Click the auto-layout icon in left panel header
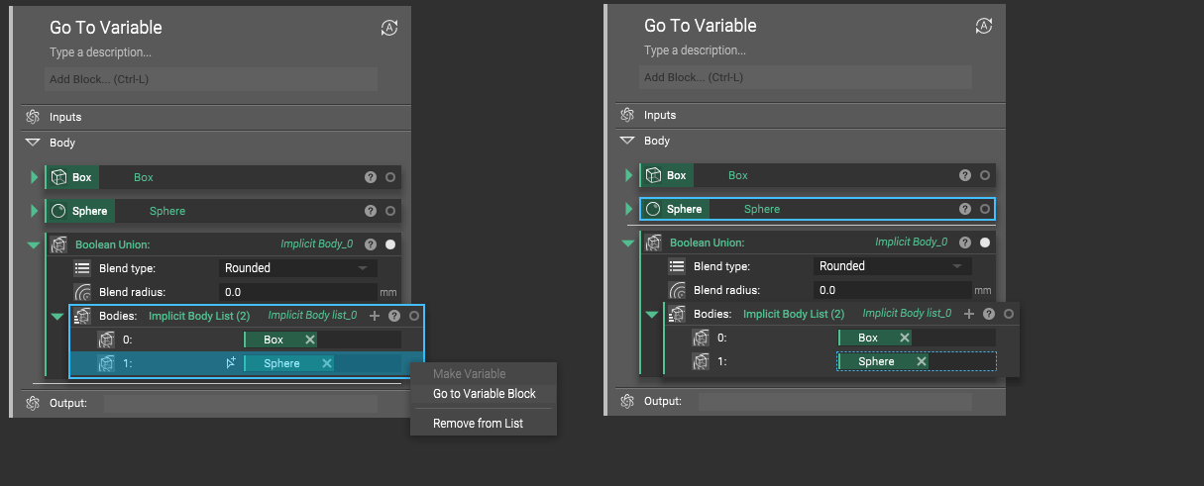Image resolution: width=1204 pixels, height=486 pixels. tap(389, 28)
